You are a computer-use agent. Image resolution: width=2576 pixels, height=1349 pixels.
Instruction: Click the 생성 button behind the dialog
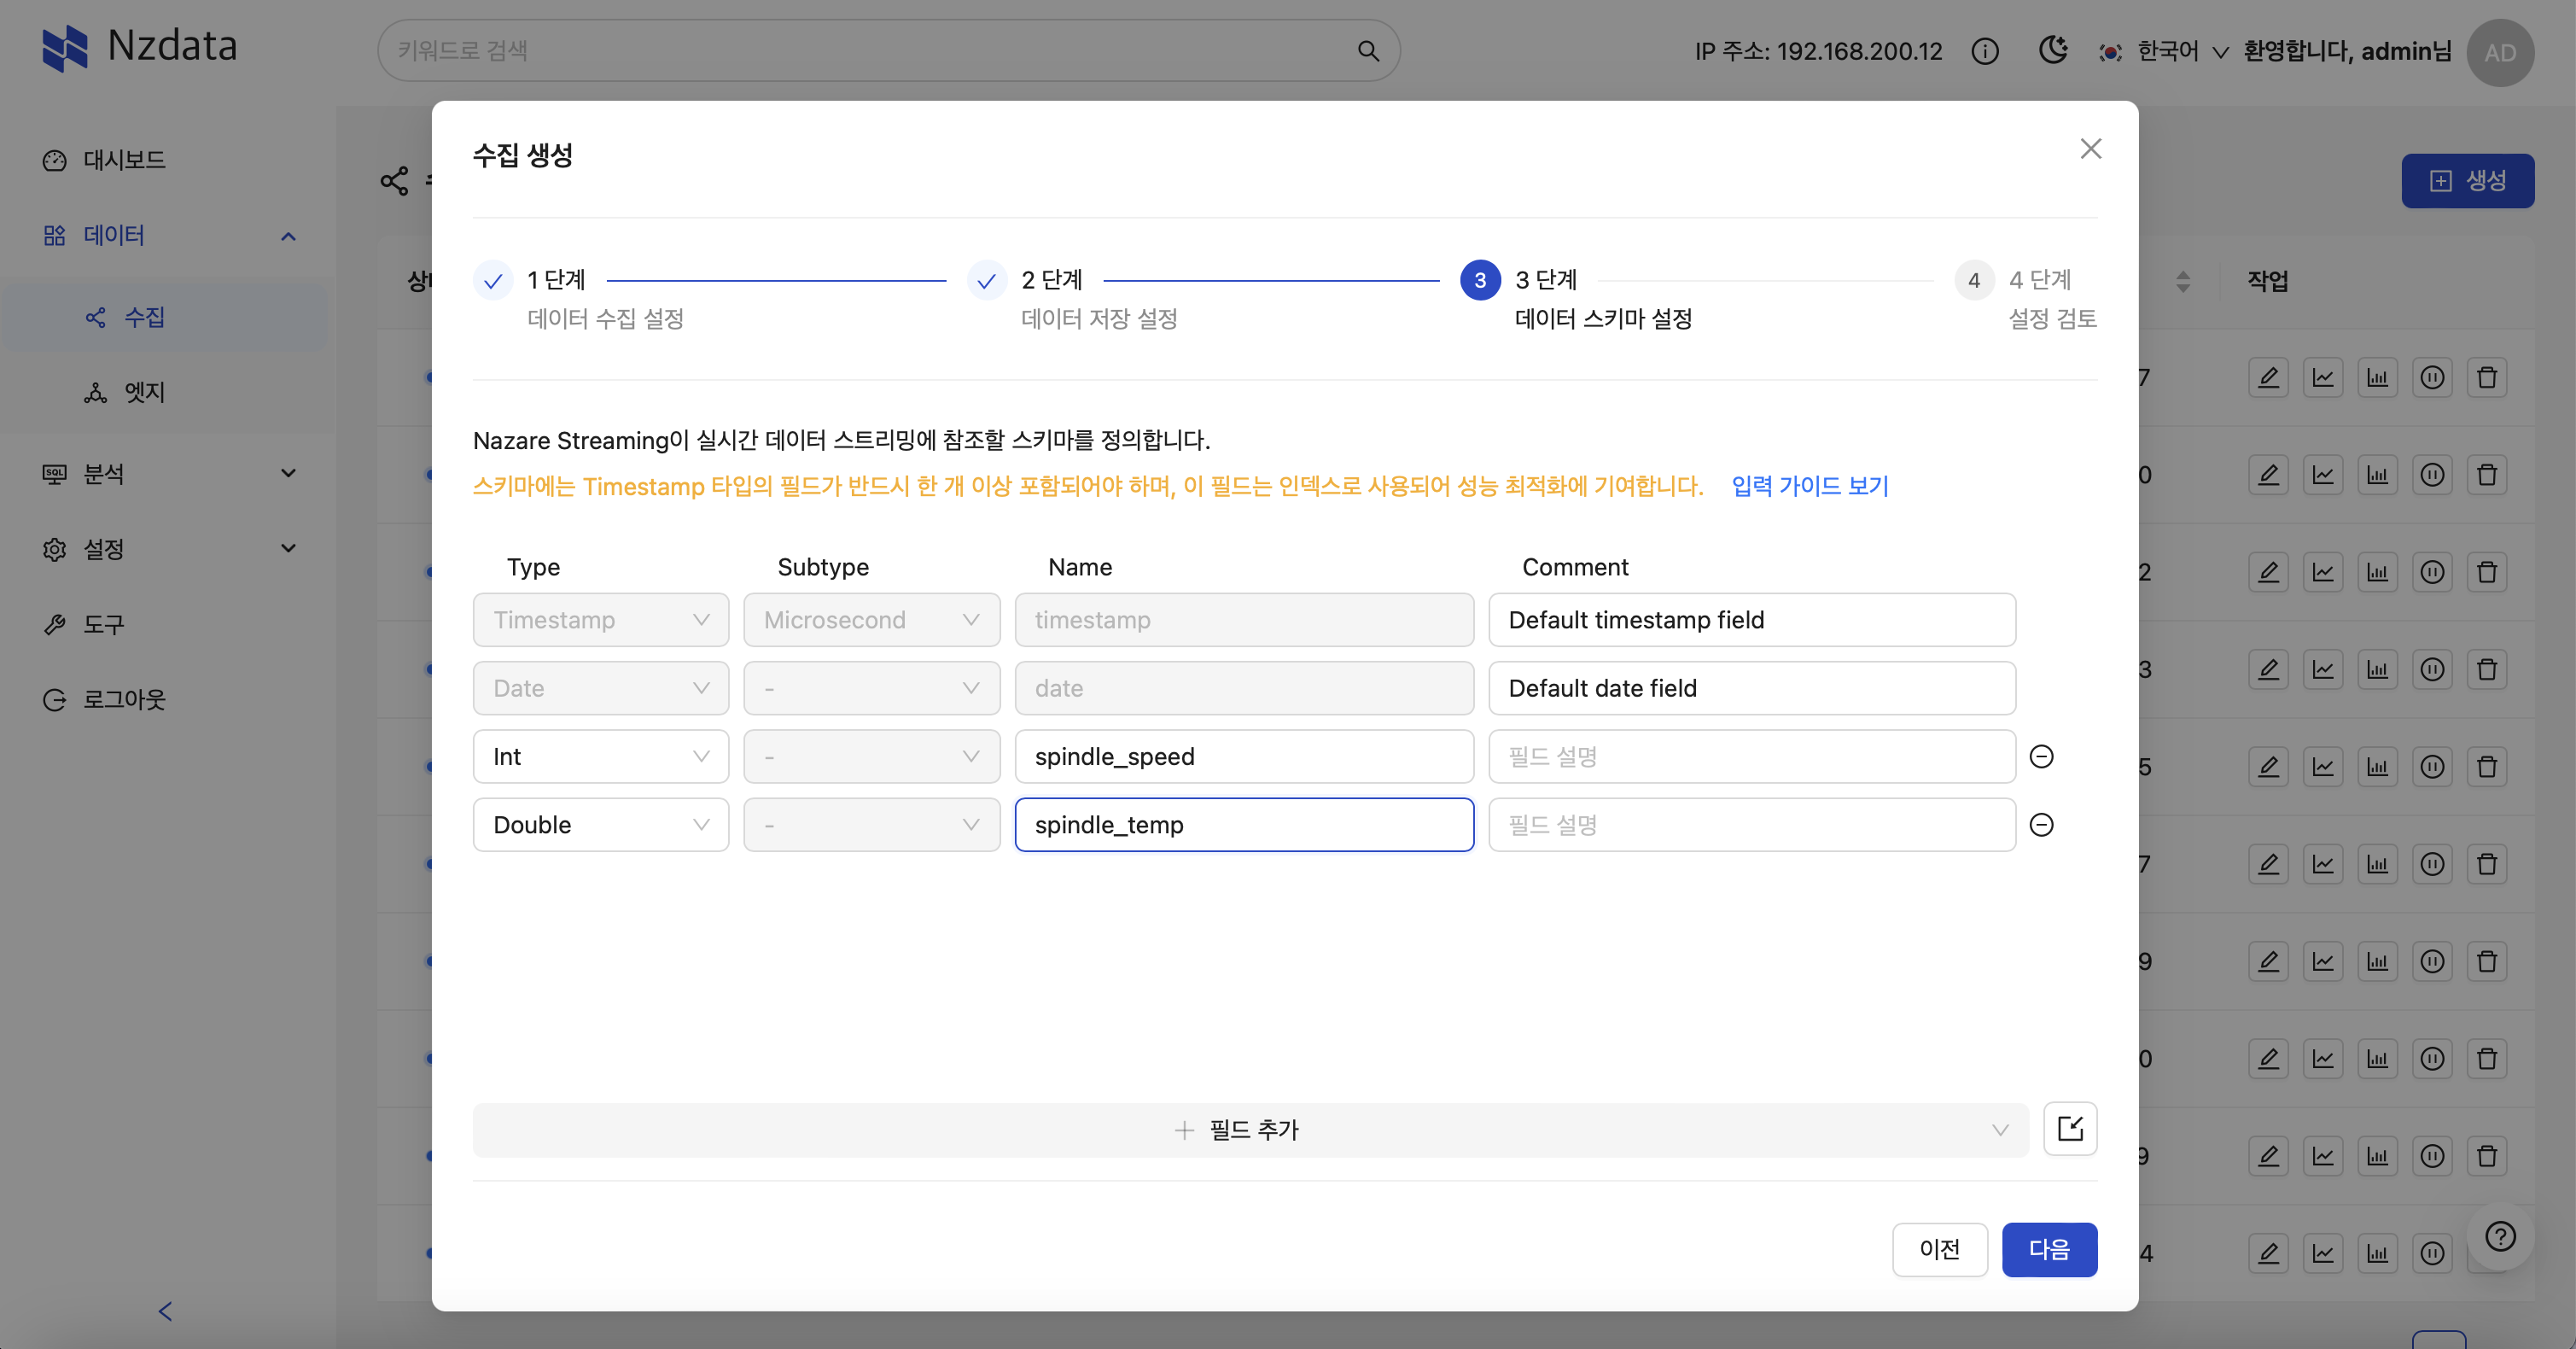click(x=2467, y=181)
